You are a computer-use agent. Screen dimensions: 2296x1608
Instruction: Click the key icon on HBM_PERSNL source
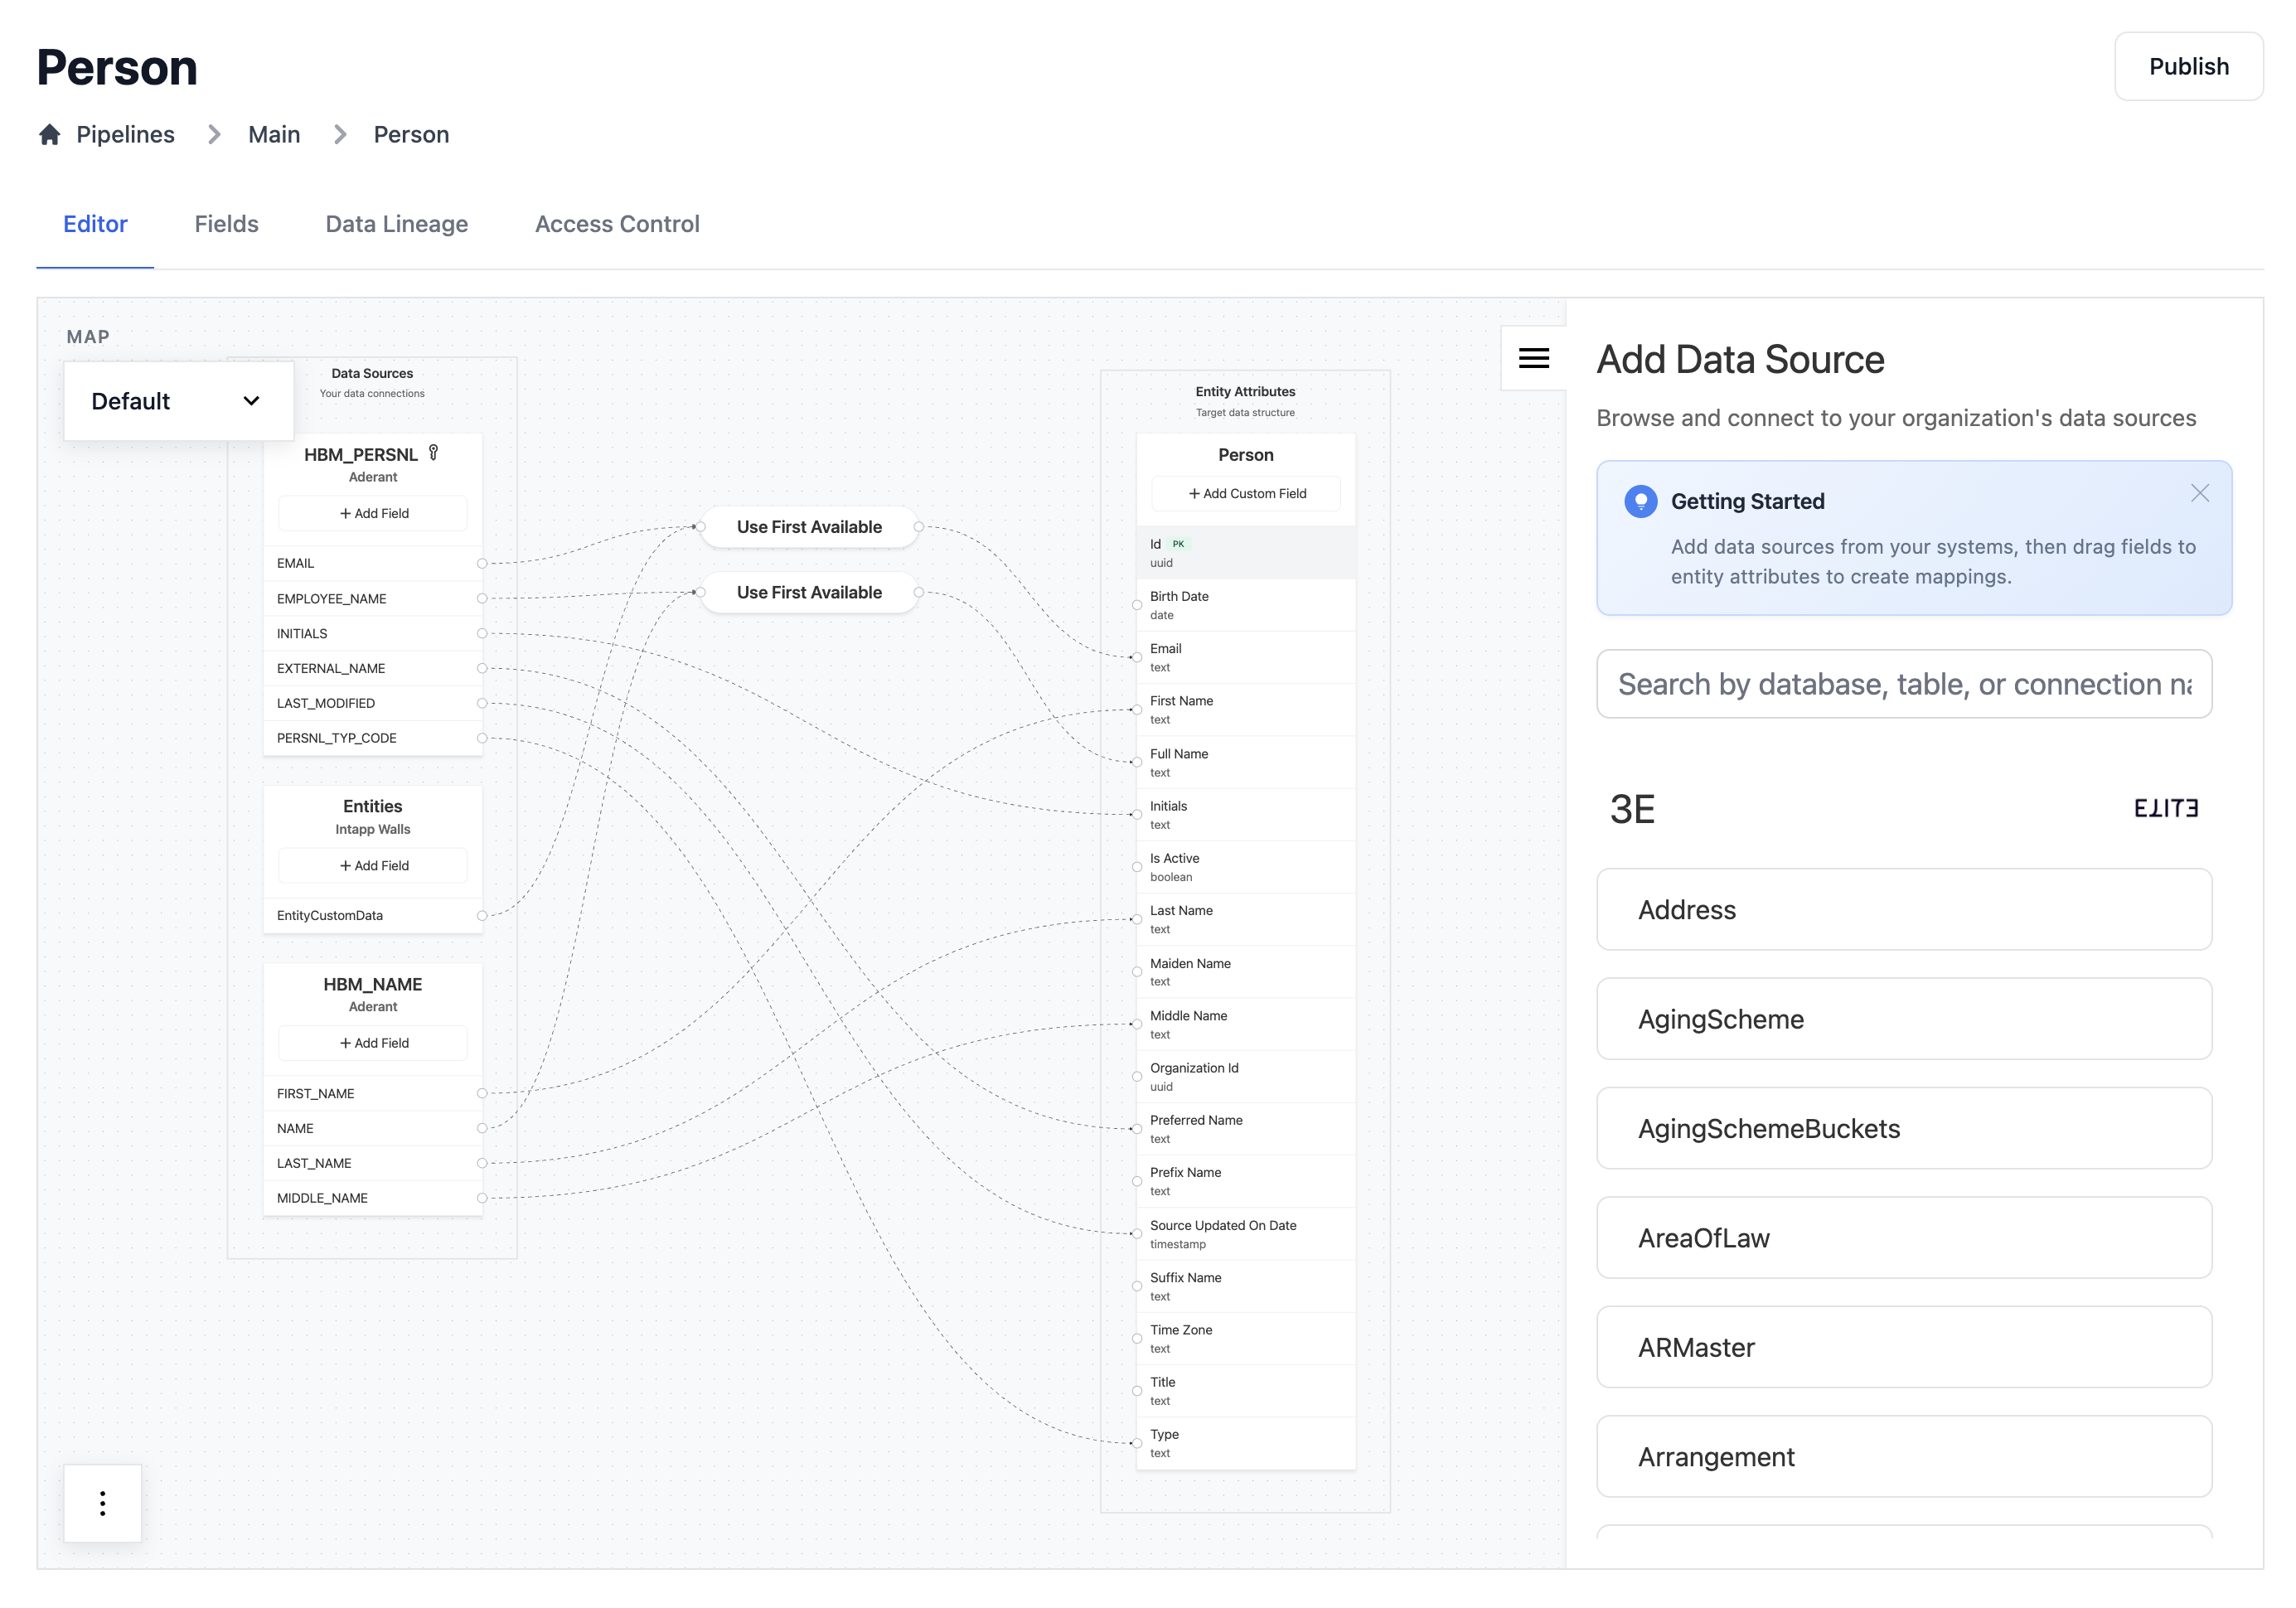tap(432, 453)
